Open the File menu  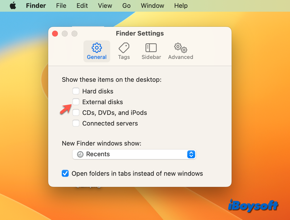[61, 6]
